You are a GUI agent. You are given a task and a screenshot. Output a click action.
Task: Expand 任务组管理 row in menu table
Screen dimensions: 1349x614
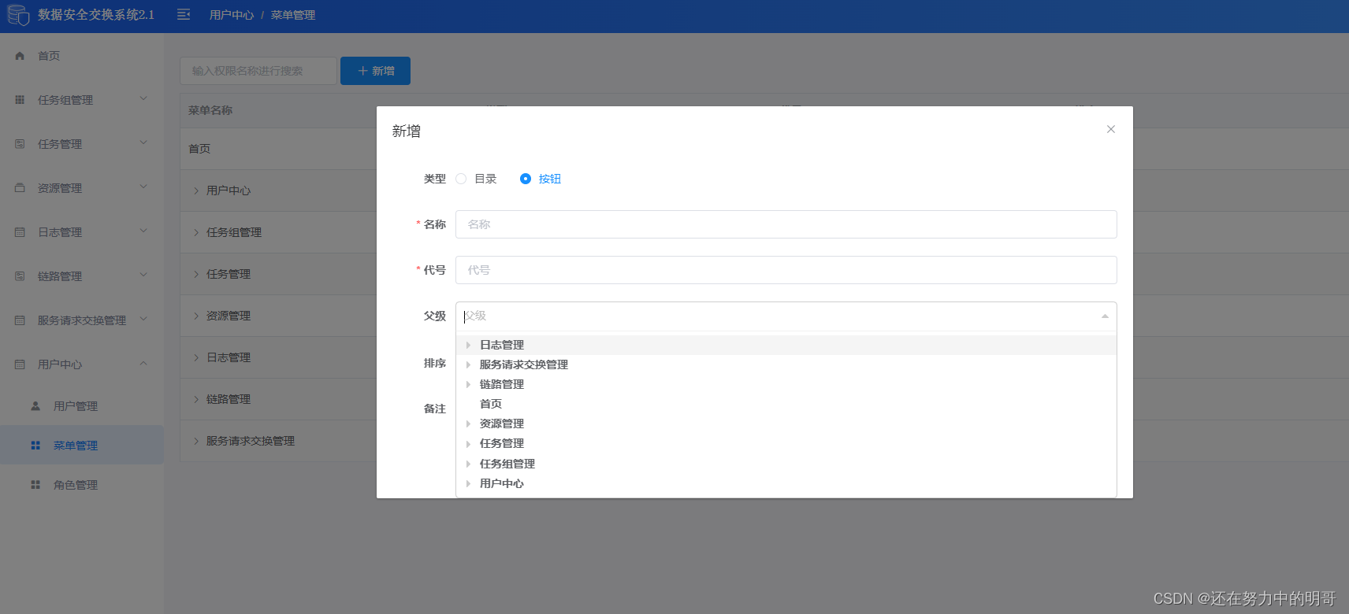(x=196, y=232)
